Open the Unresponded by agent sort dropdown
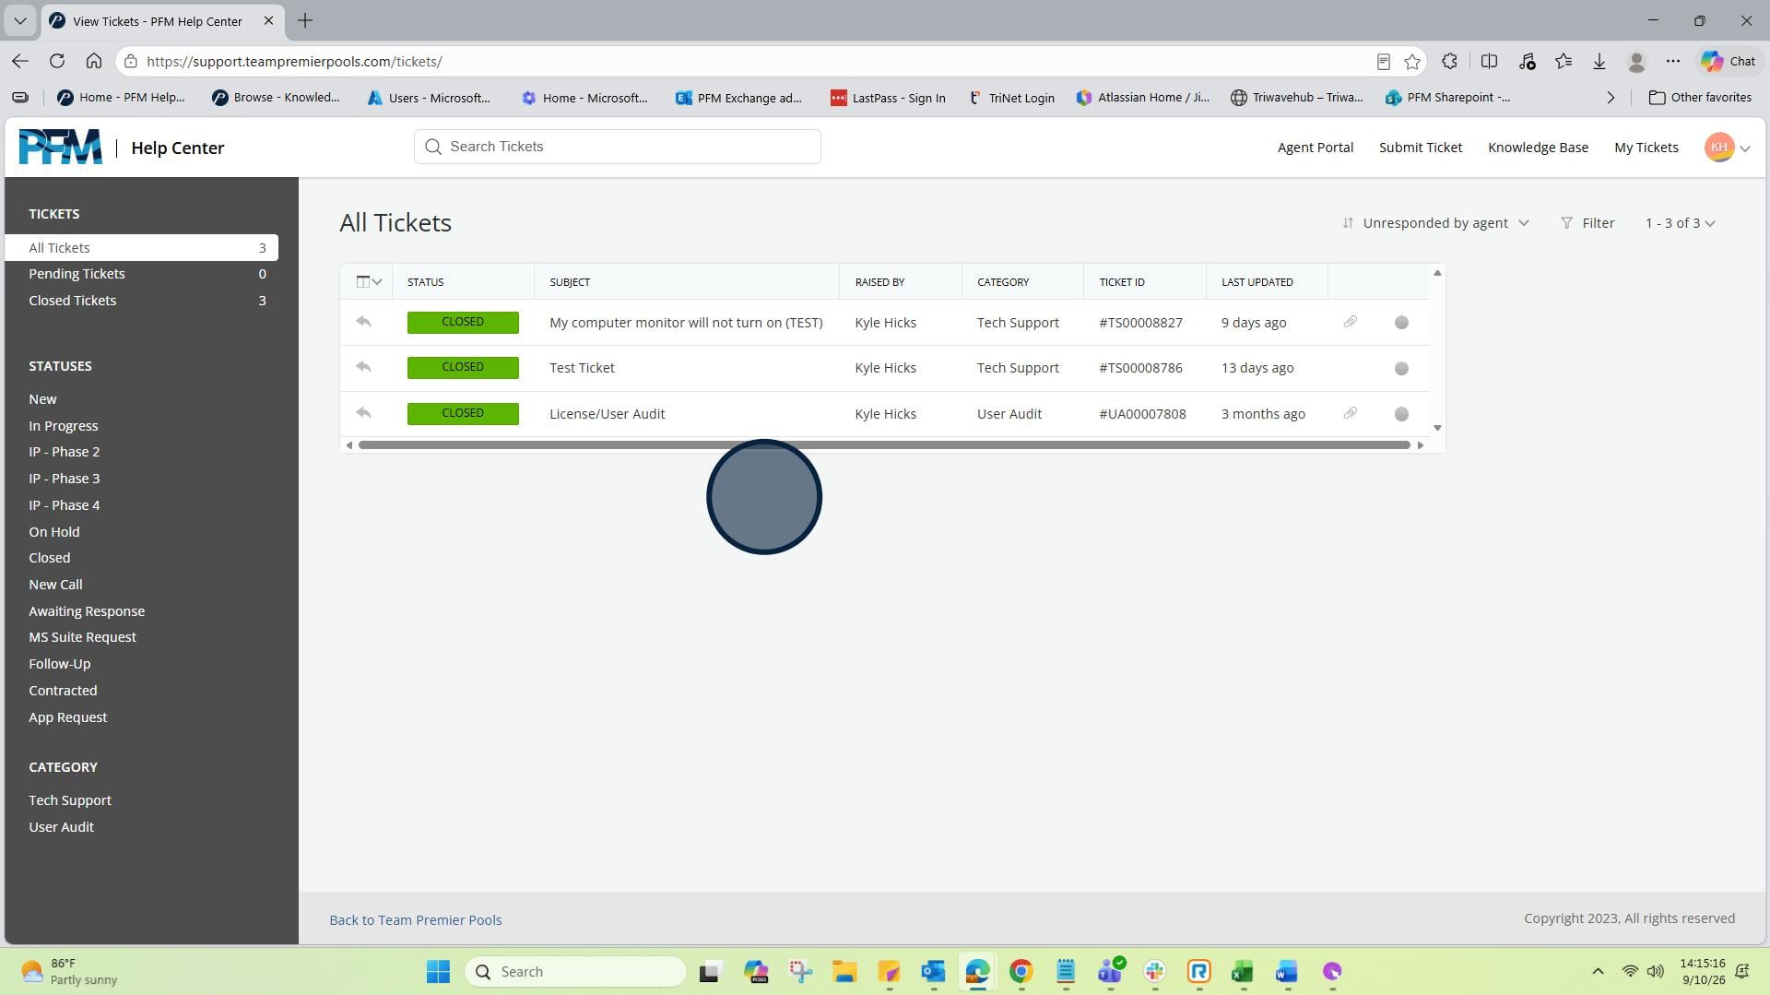 [x=1435, y=223]
